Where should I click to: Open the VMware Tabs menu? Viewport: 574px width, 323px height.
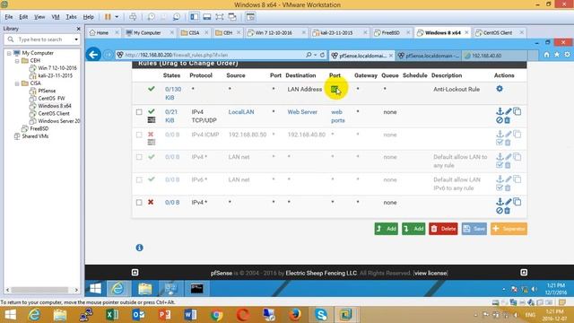(72, 17)
